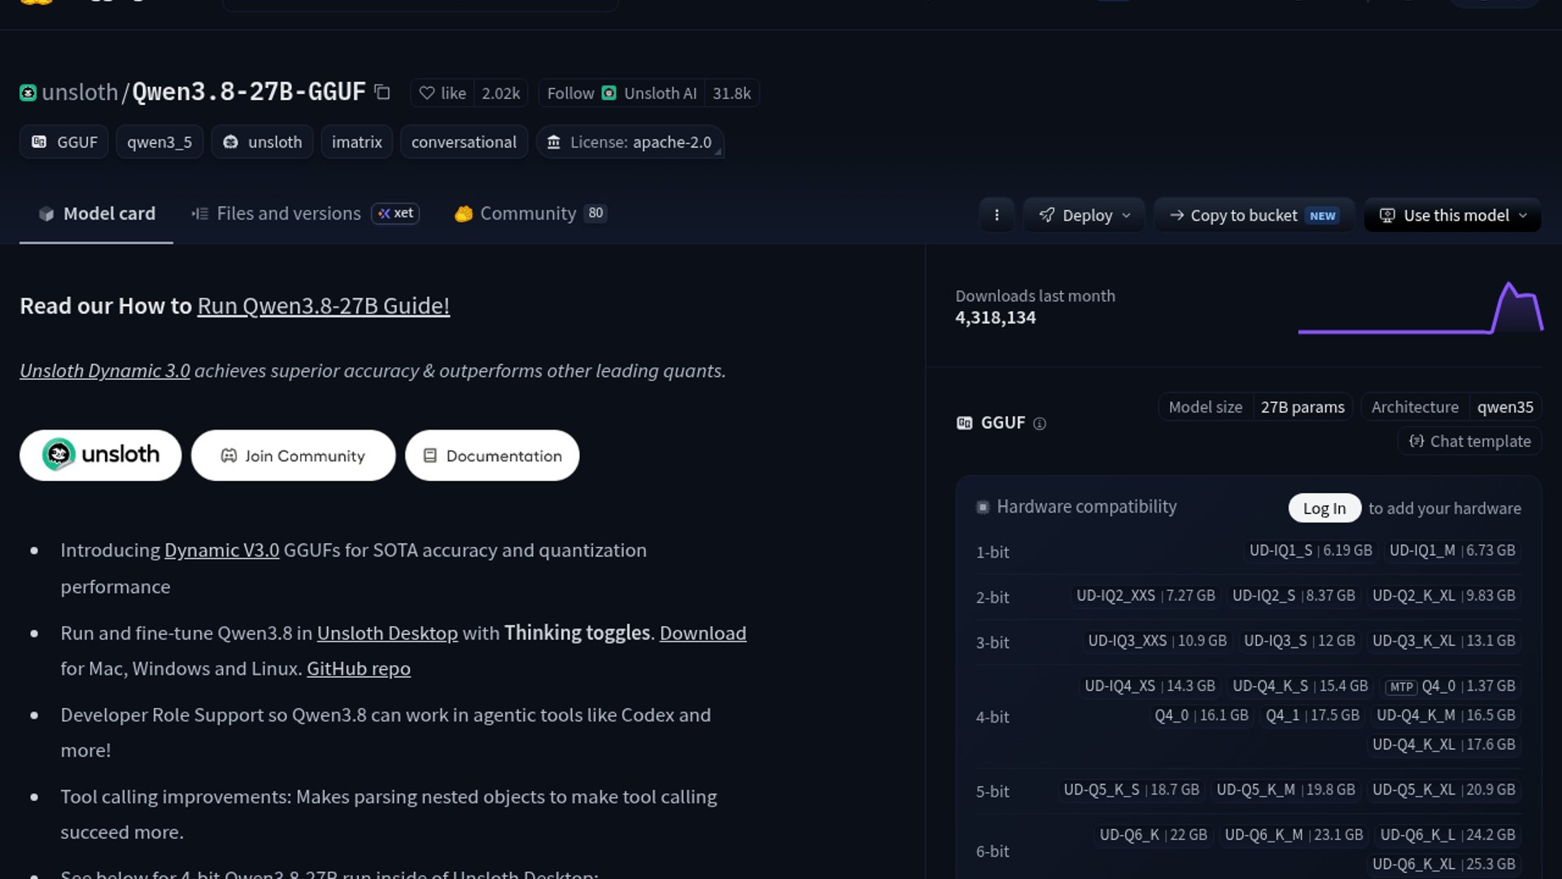Open the three-dot more options menu
Screen dimensions: 1562x879
(x=997, y=216)
